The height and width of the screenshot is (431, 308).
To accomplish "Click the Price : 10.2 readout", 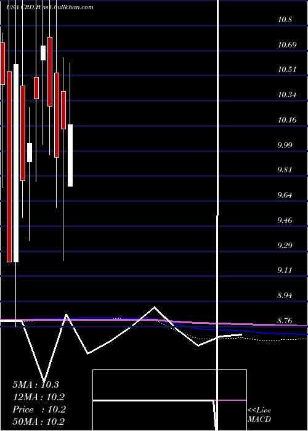I will tap(39, 409).
